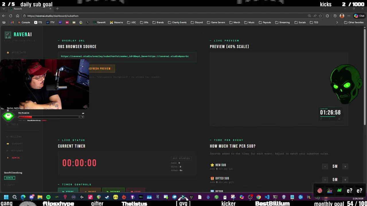Image resolution: width=367 pixels, height=206 pixels.
Task: Expand the TCG bookmarks folder
Action: [x=314, y=22]
